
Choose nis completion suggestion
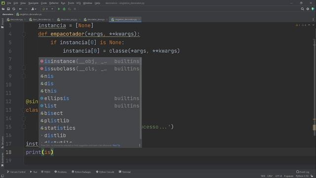90,76
